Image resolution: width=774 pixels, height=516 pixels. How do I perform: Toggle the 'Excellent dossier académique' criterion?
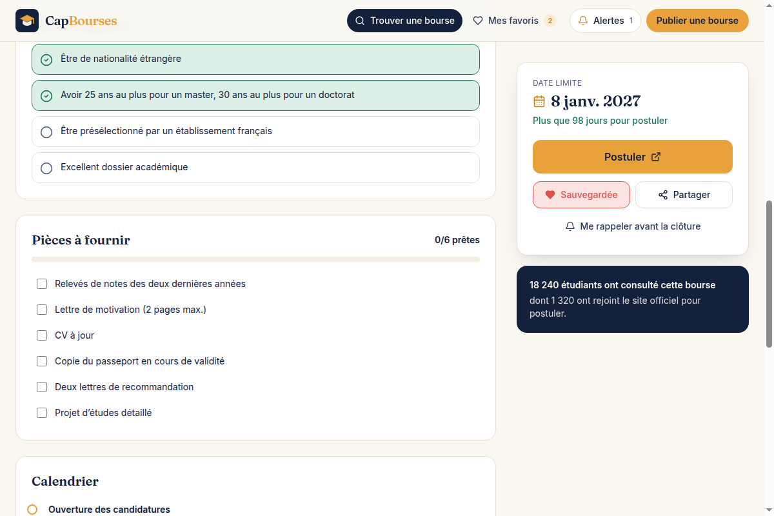coord(255,168)
